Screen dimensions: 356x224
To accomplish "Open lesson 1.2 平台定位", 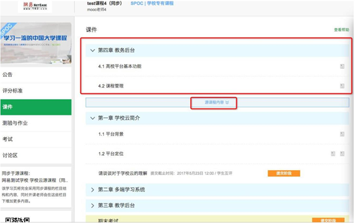I will tap(111, 154).
